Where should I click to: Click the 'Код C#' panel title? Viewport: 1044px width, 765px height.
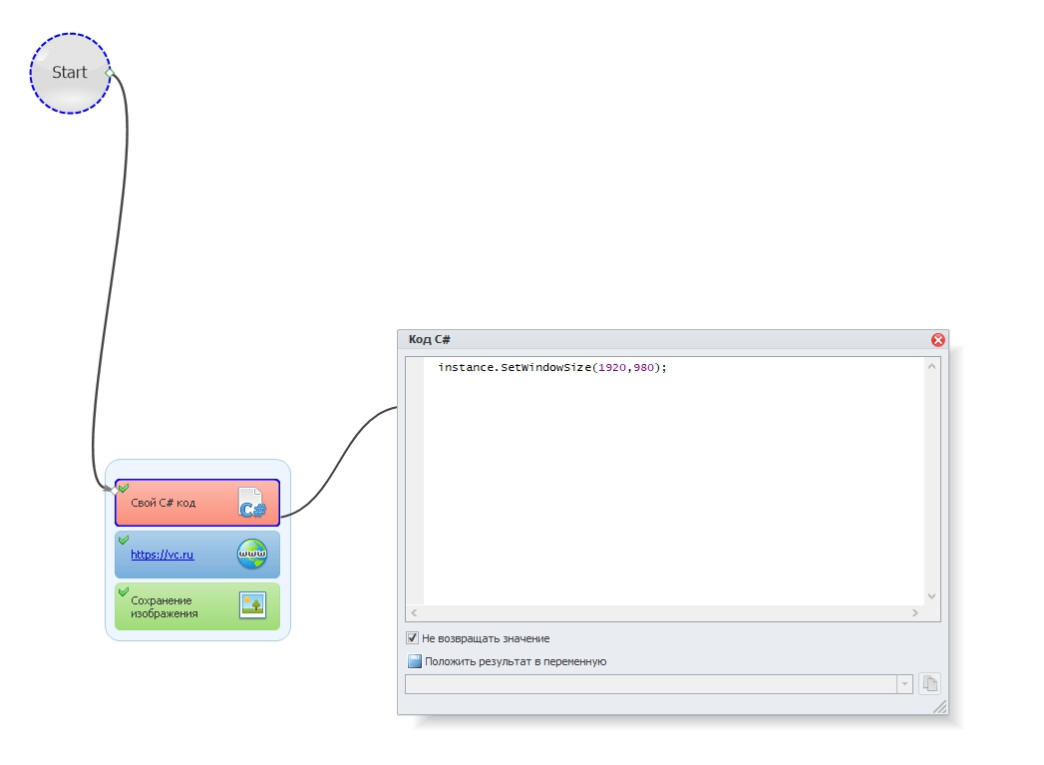pos(430,339)
